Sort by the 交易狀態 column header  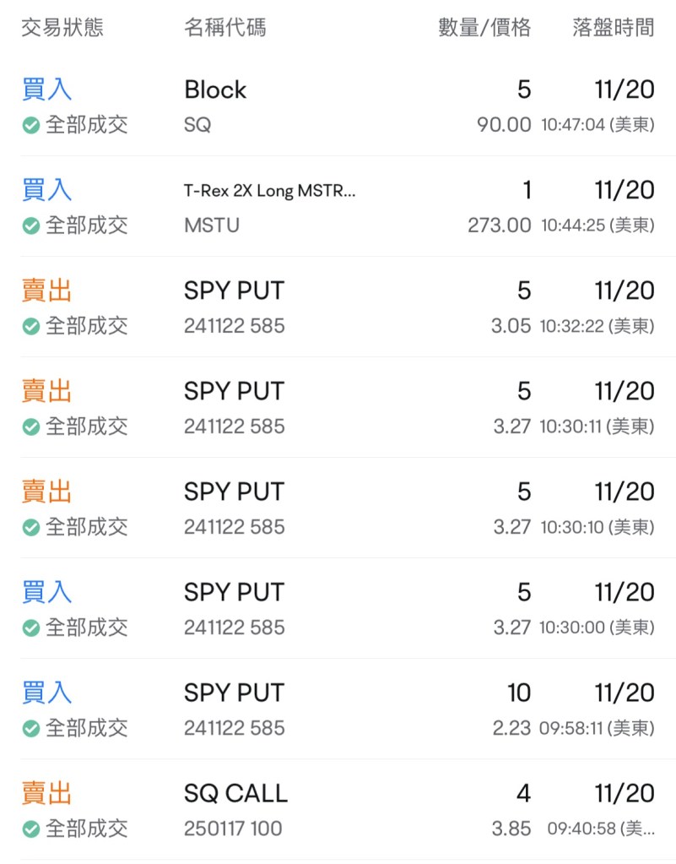point(62,28)
